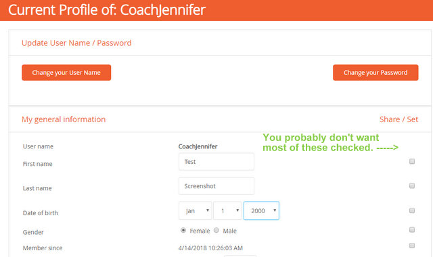Check the Member since share checkbox

pyautogui.click(x=412, y=246)
